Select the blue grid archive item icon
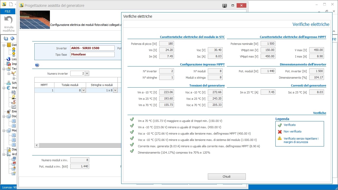The height and width of the screenshot is (190, 338). point(14,159)
